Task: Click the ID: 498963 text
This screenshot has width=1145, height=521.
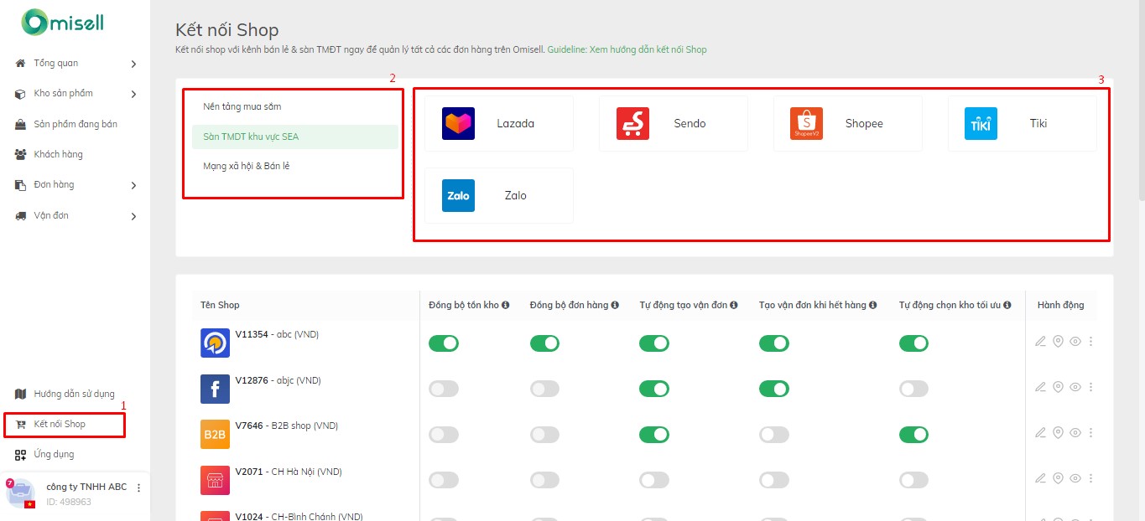Action: [69, 502]
